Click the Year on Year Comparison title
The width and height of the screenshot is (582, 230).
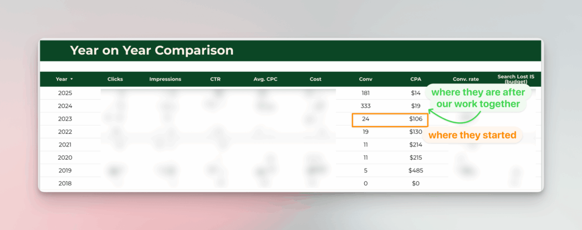[151, 51]
